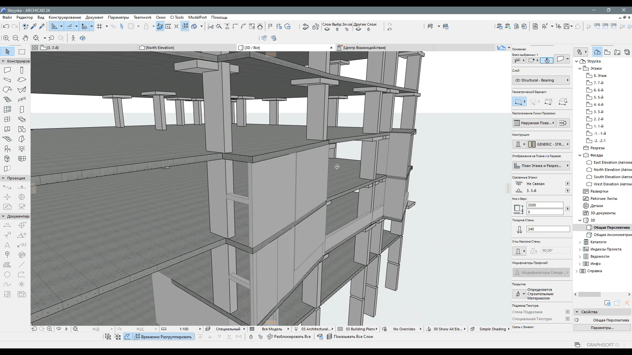632x355 pixels.
Task: Switch to the North Elevation tab
Action: pyautogui.click(x=160, y=48)
